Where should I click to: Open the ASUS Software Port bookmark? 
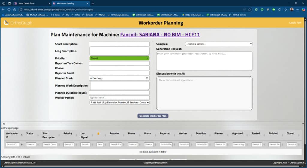tap(13, 15)
